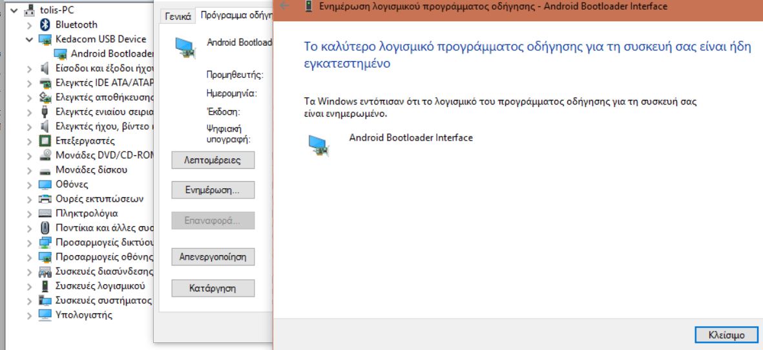The height and width of the screenshot is (350, 763).
Task: Click the mice and pointing devices icon
Action: [45, 228]
